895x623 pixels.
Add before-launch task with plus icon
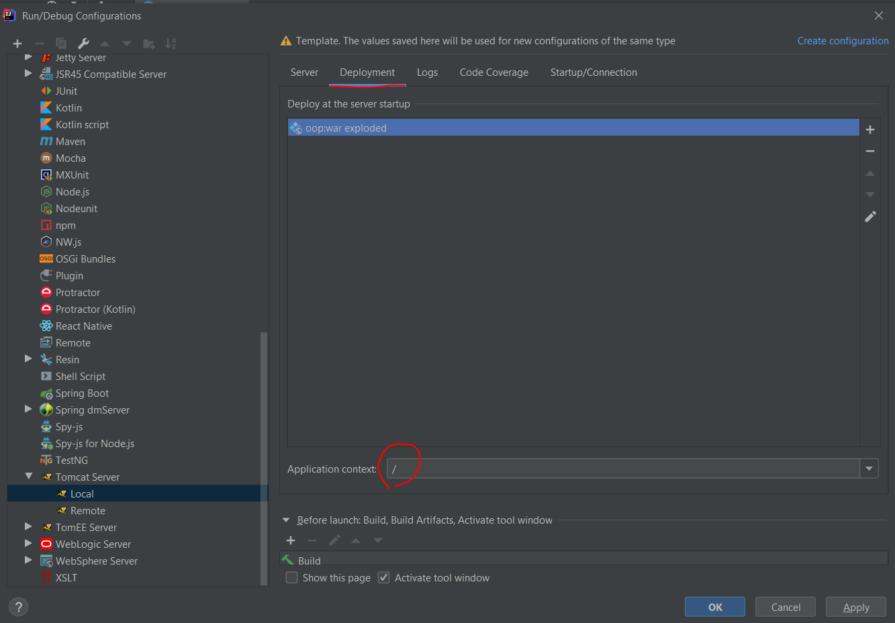click(291, 540)
